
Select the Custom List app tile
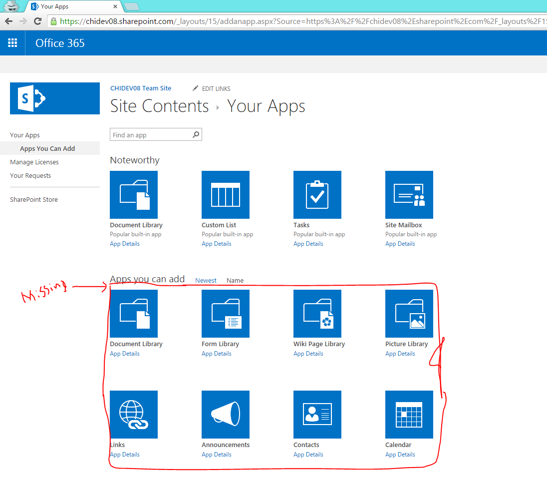click(x=225, y=195)
